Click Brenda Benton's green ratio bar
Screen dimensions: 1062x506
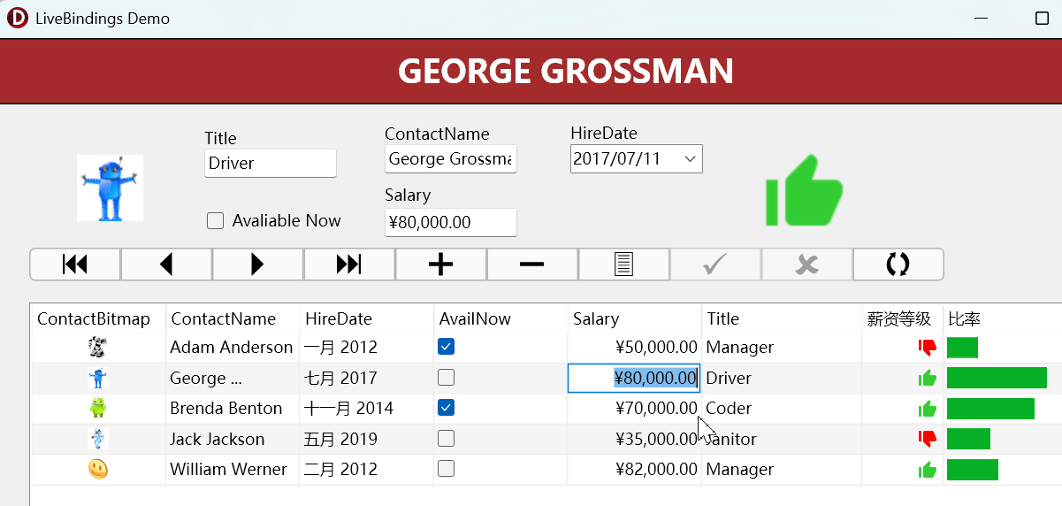(x=989, y=409)
